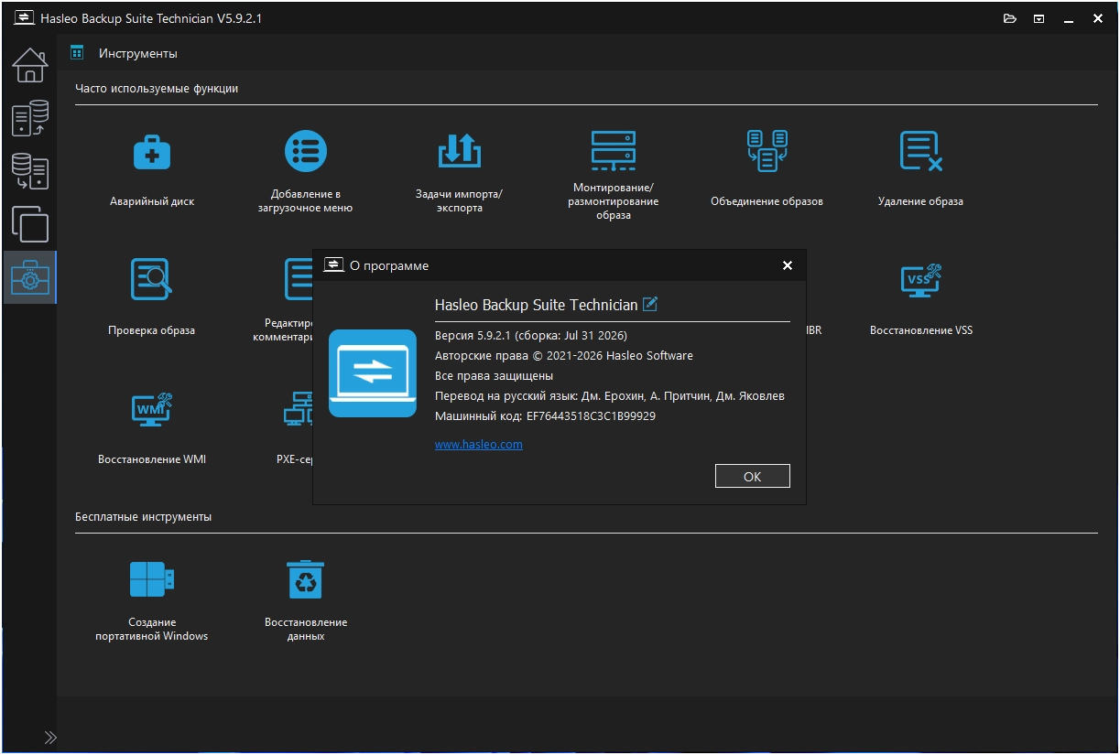Open the Аварийный диск tool
This screenshot has height=755, width=1120.
click(x=152, y=170)
